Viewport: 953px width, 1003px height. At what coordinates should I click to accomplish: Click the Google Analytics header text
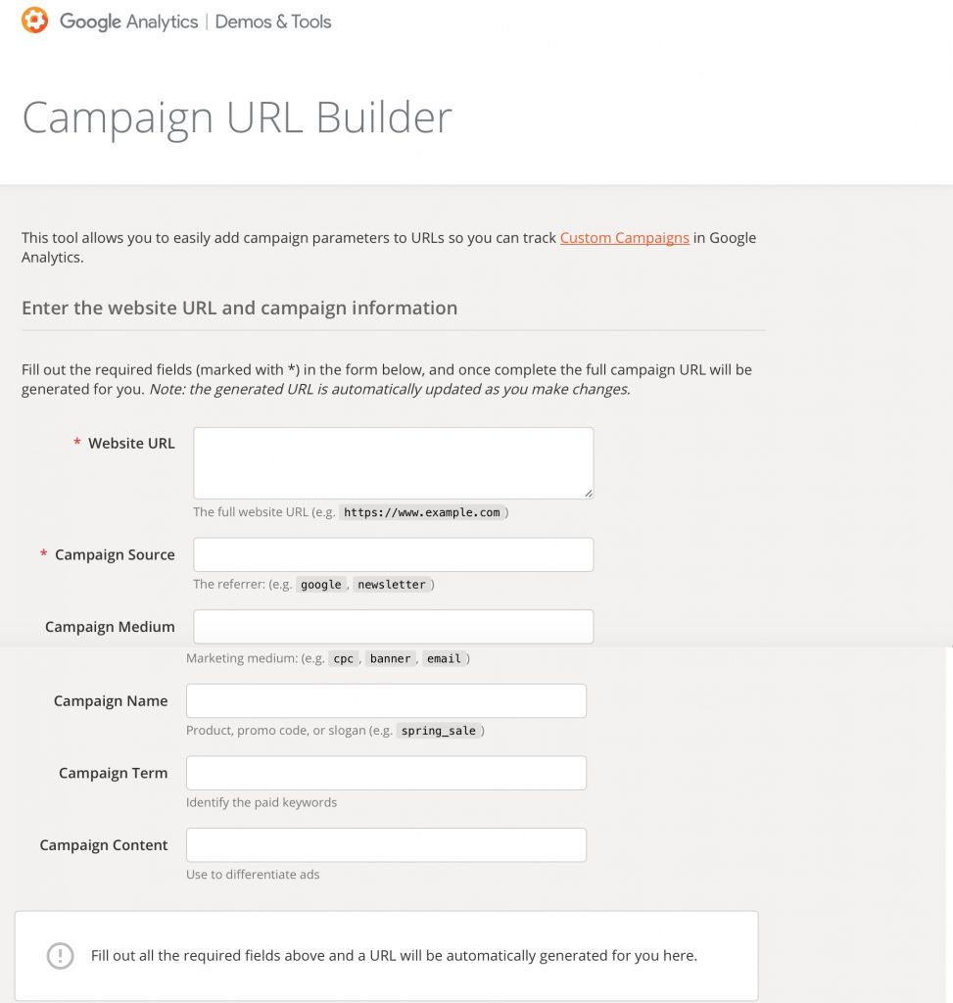pyautogui.click(x=128, y=22)
